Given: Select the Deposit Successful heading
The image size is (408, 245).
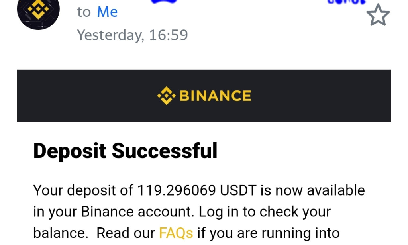Looking at the screenshot, I should pyautogui.click(x=125, y=151).
